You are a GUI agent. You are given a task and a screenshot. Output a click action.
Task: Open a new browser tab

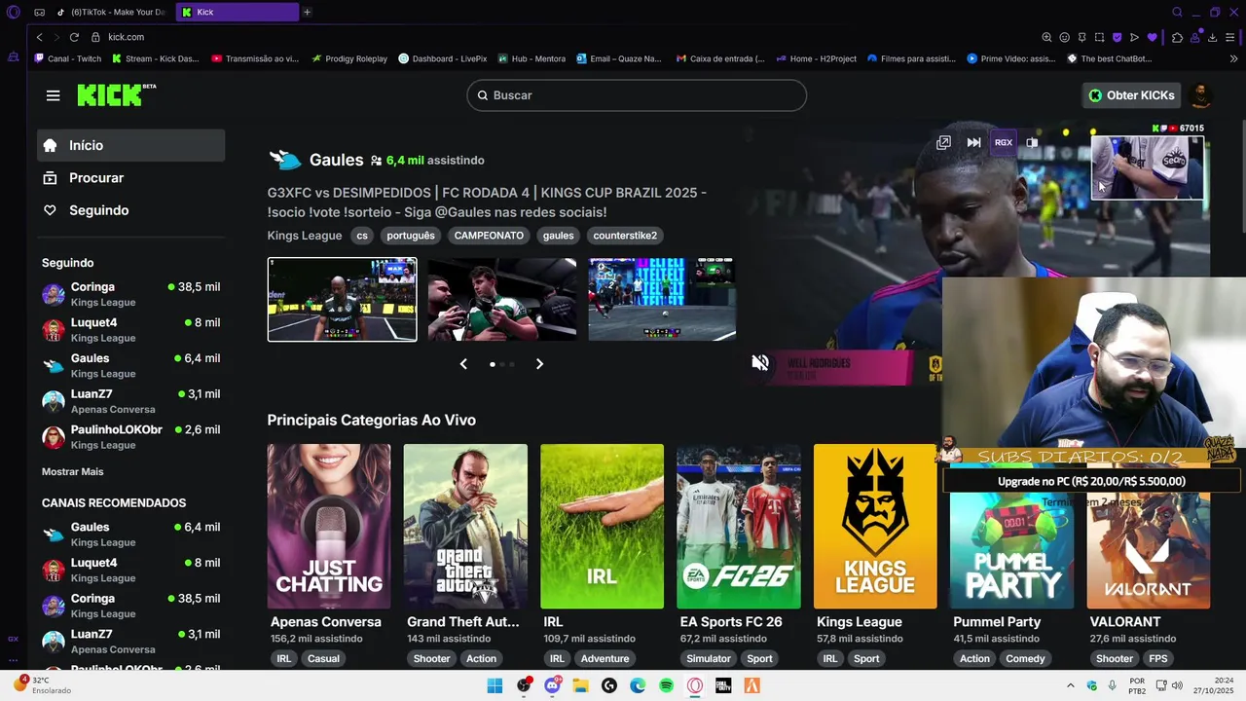[307, 12]
